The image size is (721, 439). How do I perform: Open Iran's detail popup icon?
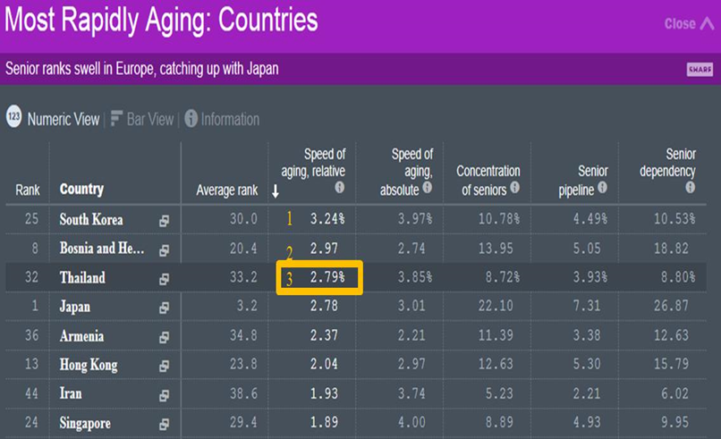pos(165,395)
